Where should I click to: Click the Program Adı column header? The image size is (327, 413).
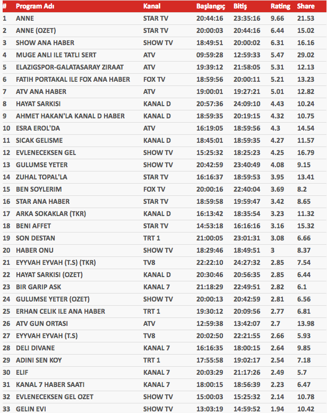point(34,6)
